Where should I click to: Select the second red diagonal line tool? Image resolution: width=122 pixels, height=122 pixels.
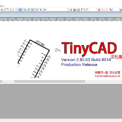[107, 10]
